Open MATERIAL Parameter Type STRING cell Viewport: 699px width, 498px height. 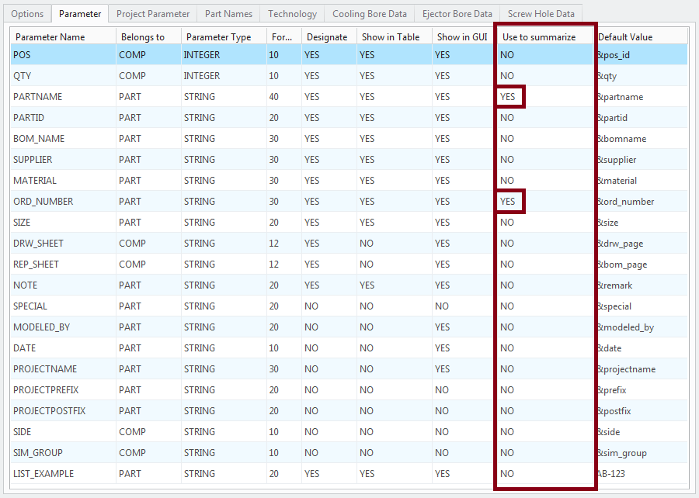point(201,181)
